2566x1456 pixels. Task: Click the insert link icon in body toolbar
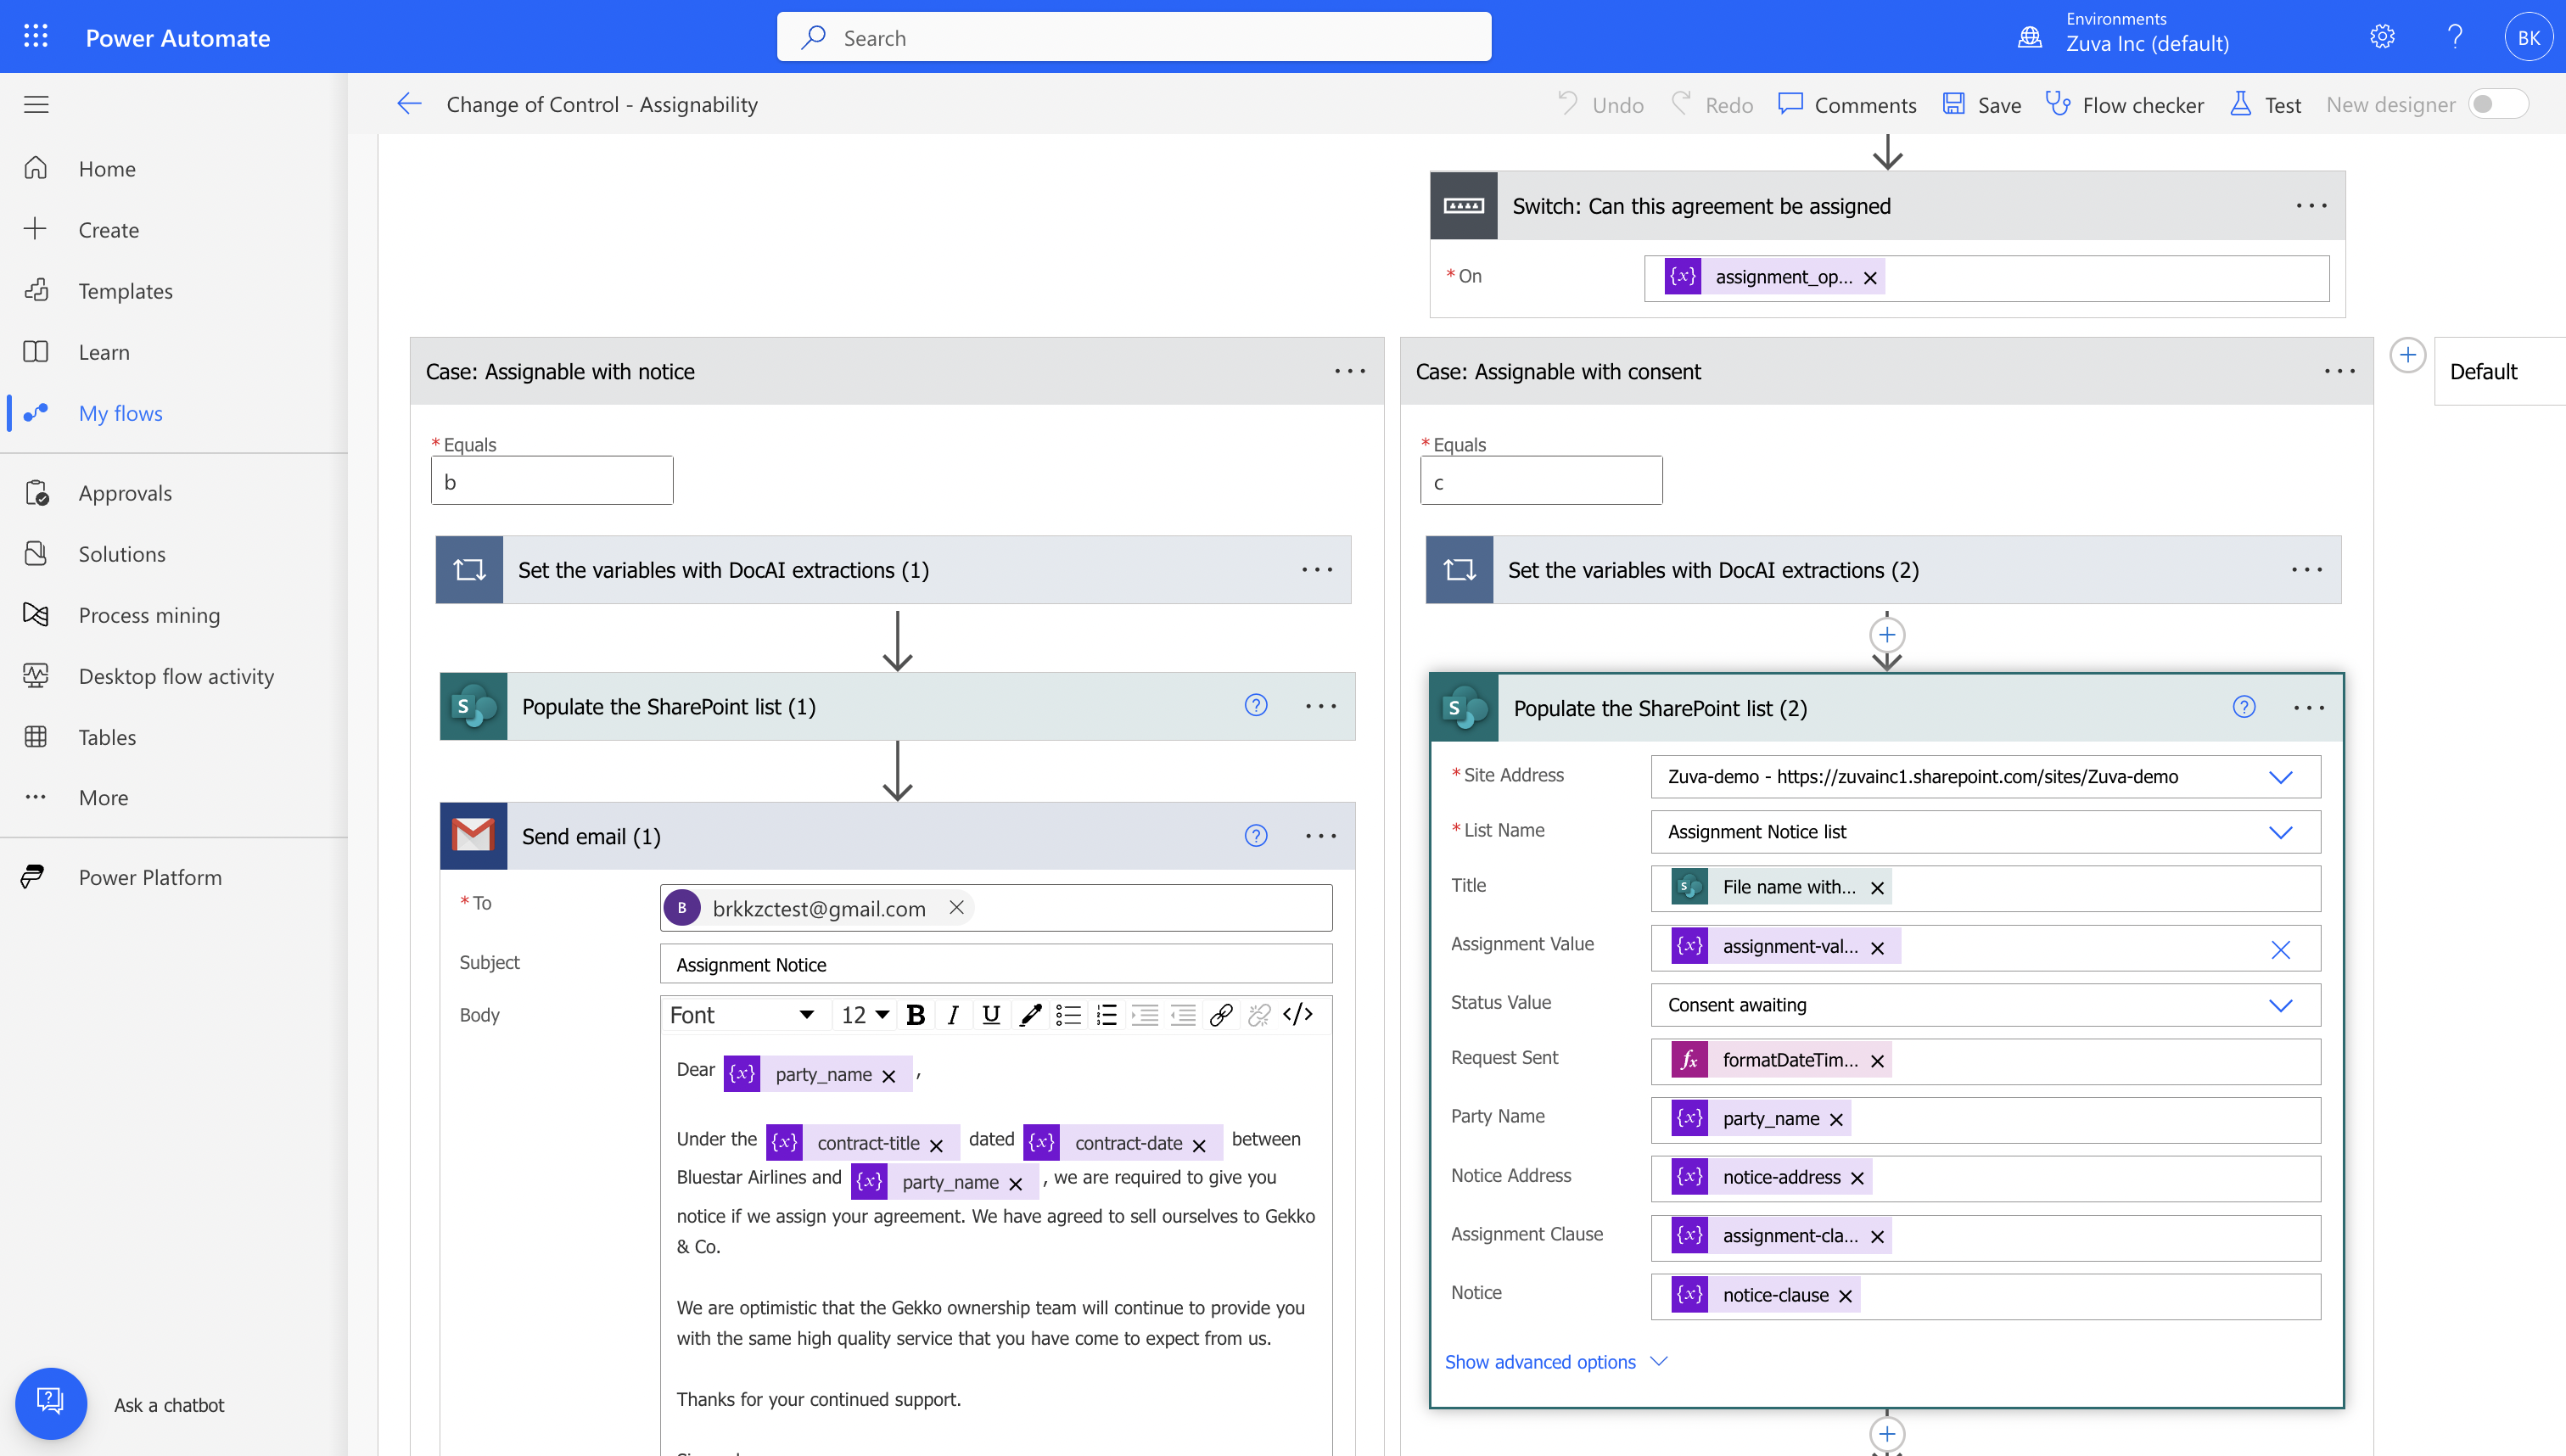click(x=1220, y=1015)
